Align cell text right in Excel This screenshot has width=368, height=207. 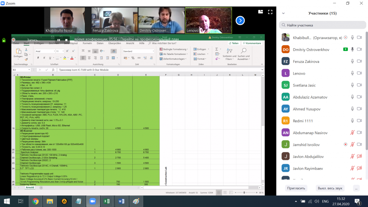(95, 58)
